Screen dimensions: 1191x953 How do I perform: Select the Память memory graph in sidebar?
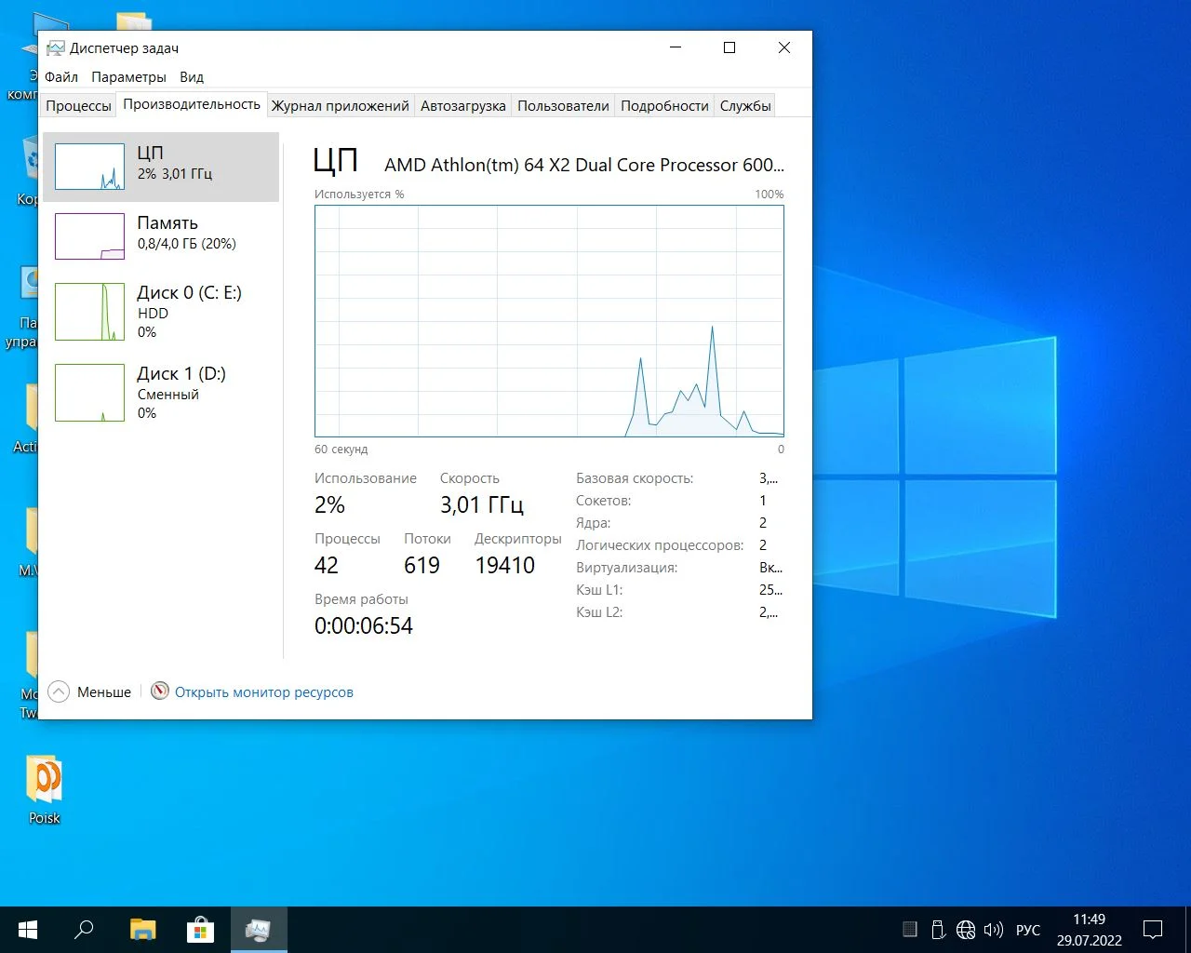point(89,236)
